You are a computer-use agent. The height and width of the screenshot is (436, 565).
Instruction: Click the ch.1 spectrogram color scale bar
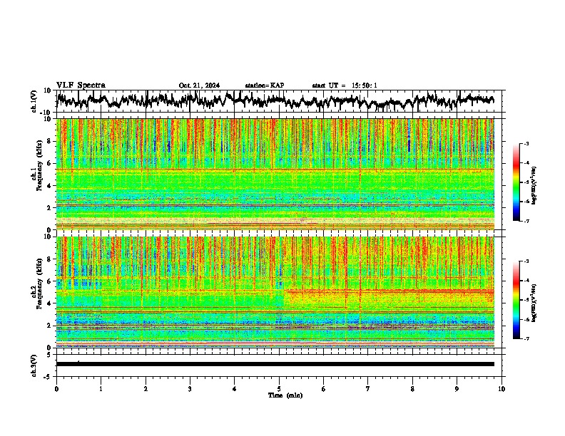click(516, 182)
